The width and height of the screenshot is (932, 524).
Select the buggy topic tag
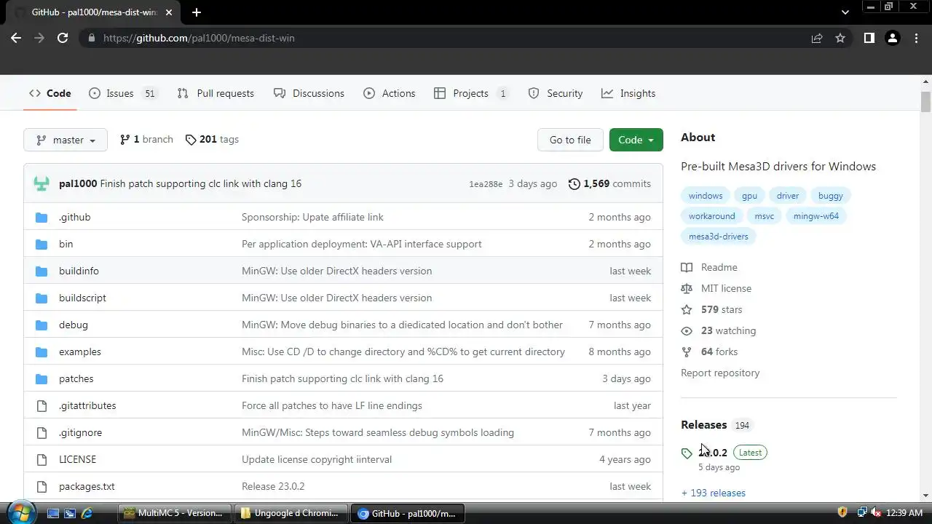[830, 196]
